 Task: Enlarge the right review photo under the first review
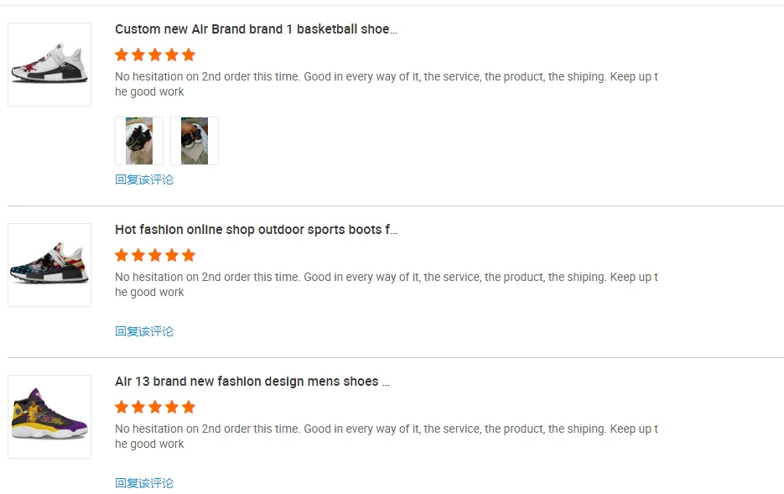[x=195, y=141]
